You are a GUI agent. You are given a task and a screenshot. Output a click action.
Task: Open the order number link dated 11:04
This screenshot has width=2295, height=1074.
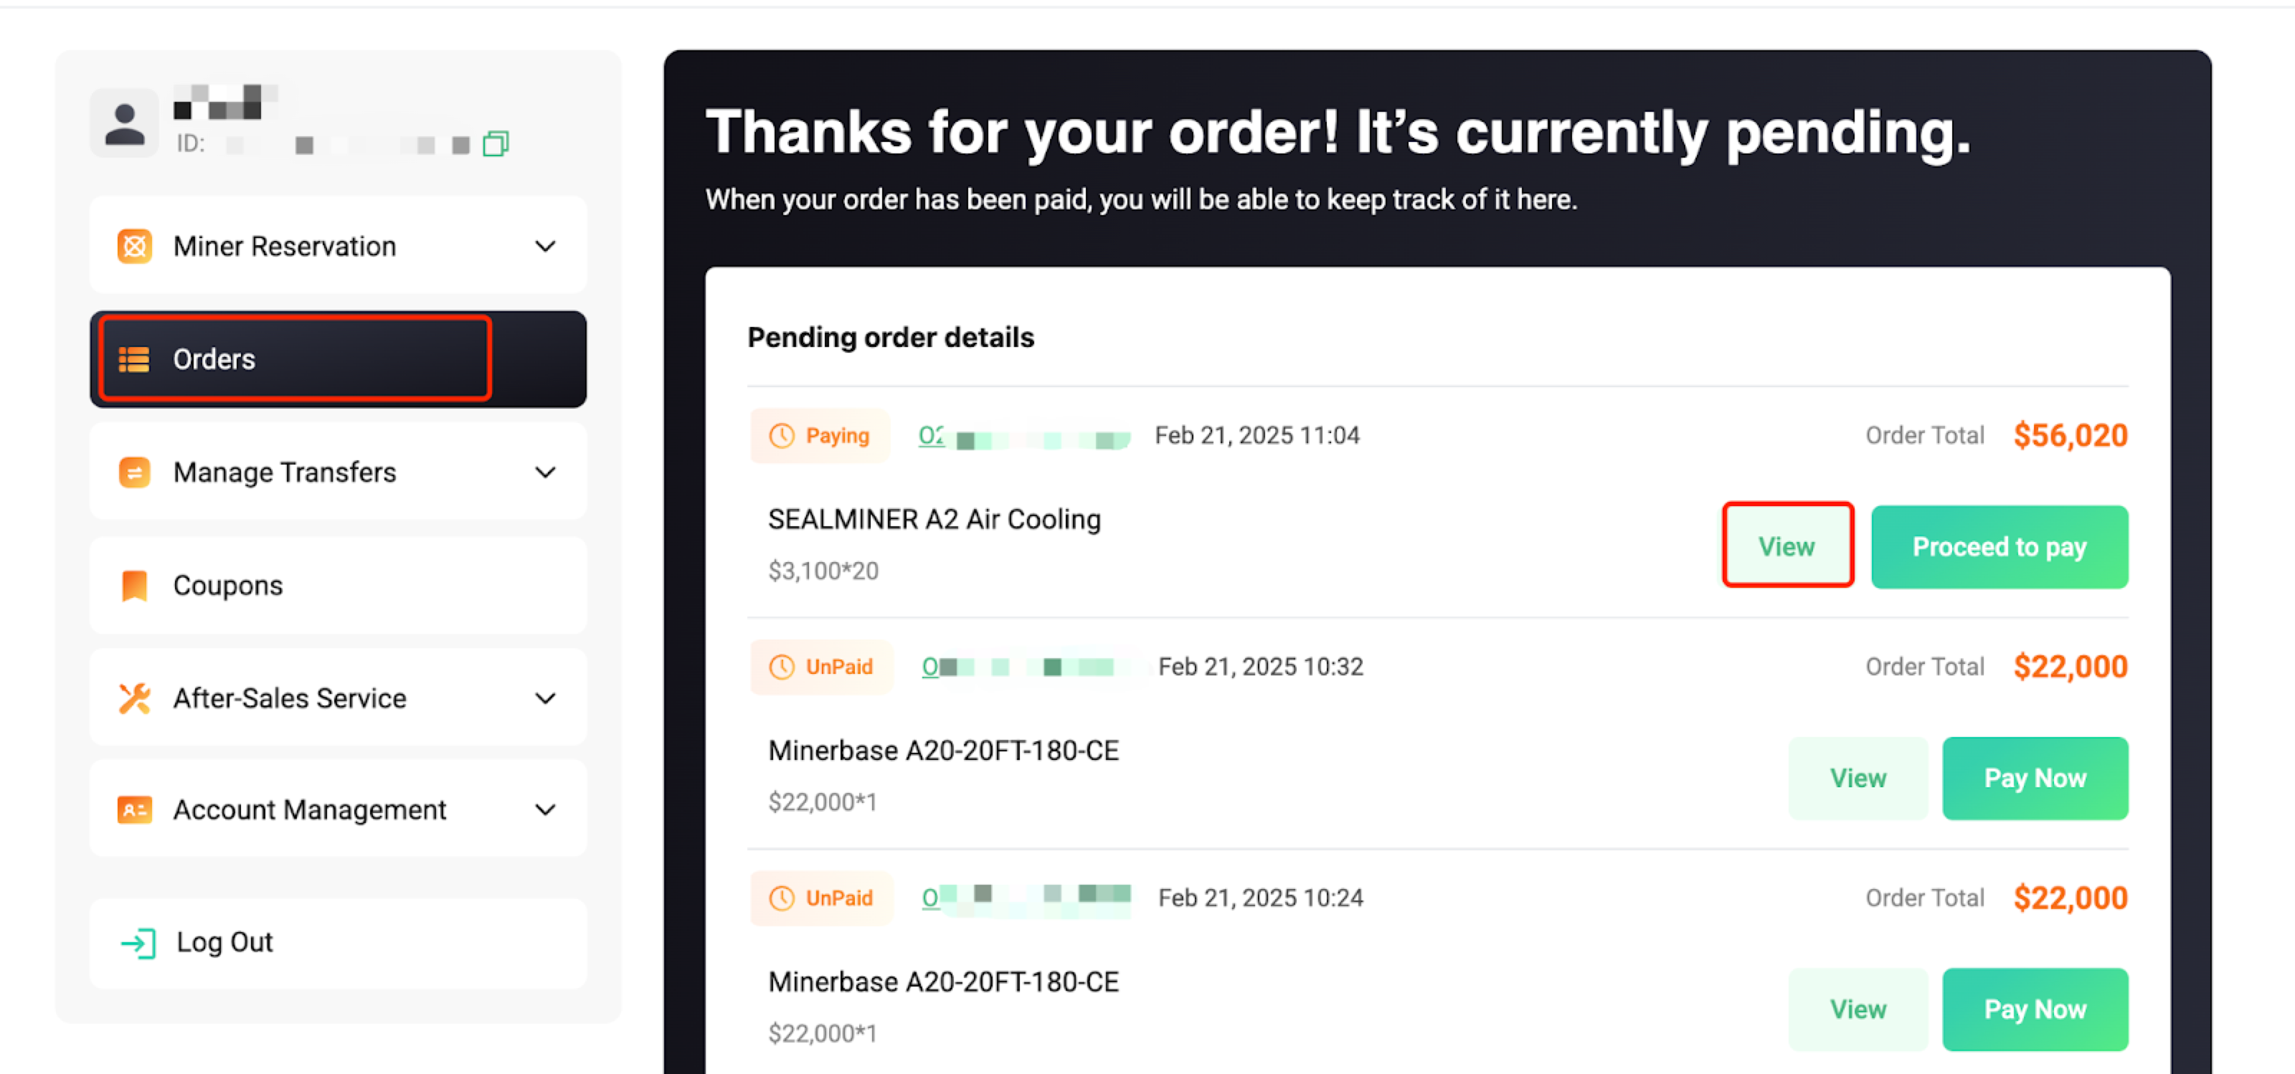coord(1023,435)
